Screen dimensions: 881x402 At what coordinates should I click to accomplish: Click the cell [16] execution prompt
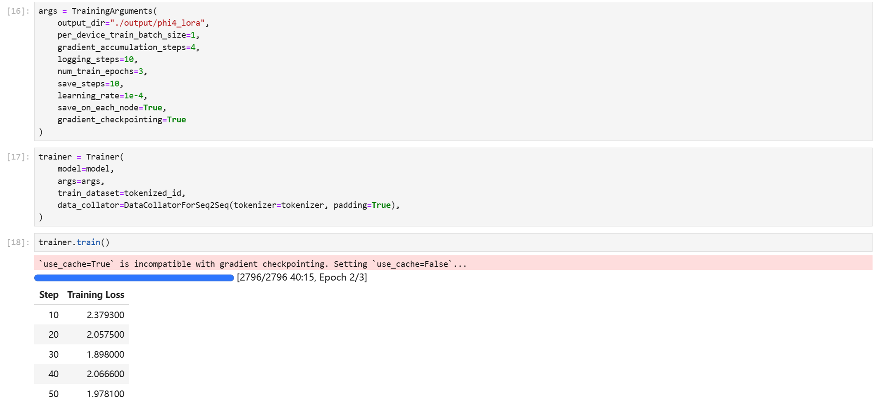click(18, 11)
